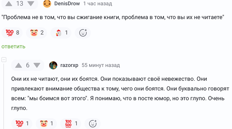
Task: Toggle the 100 reaction on razorxp's reply
Action: (22, 123)
